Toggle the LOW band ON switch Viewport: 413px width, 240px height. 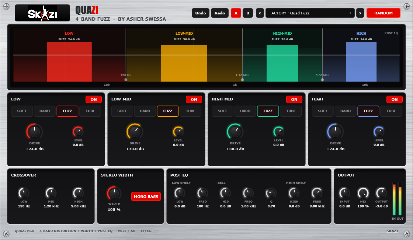[x=94, y=99]
